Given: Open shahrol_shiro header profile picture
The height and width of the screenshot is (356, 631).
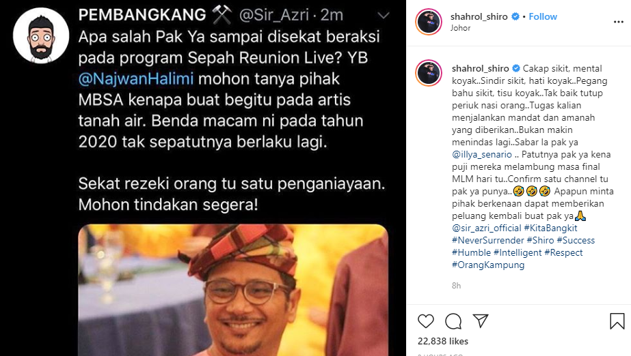Looking at the screenshot, I should point(429,22).
